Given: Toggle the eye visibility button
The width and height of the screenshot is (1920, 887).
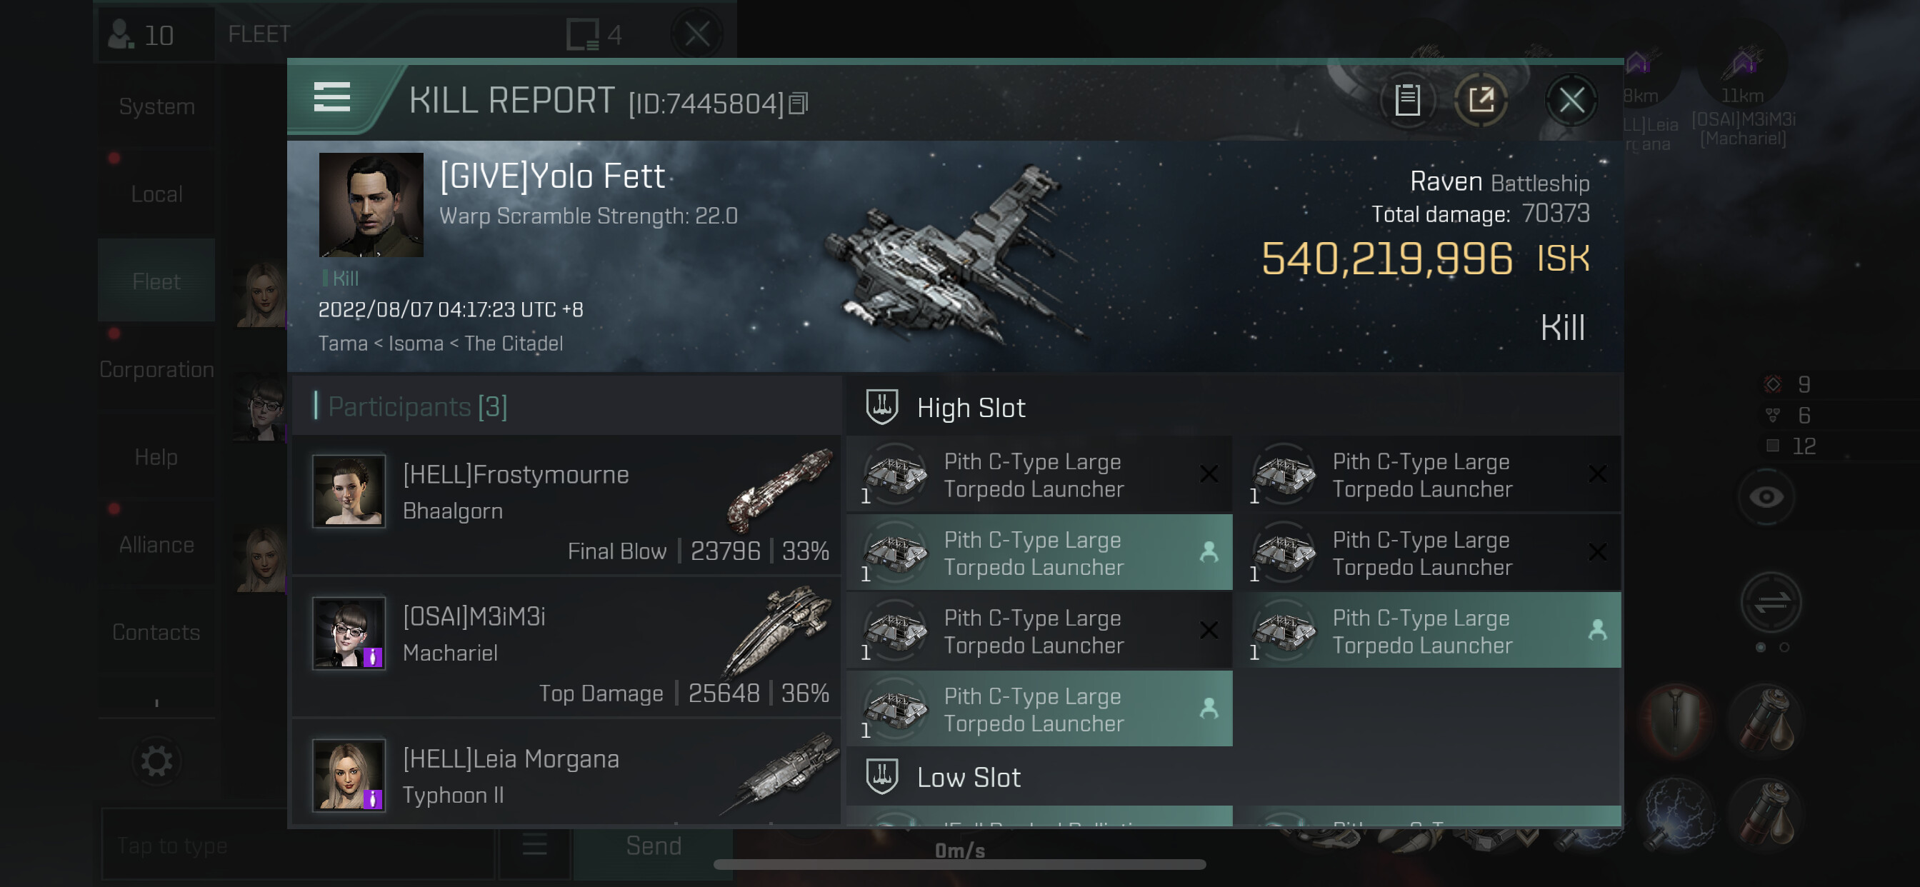Looking at the screenshot, I should coord(1766,497).
